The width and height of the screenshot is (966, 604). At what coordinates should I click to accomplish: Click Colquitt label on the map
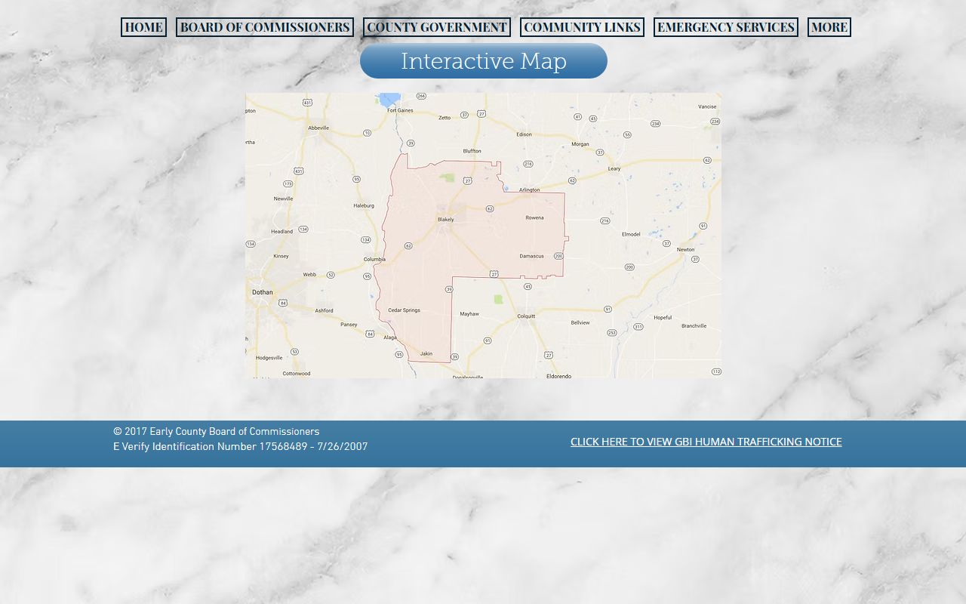coord(526,316)
